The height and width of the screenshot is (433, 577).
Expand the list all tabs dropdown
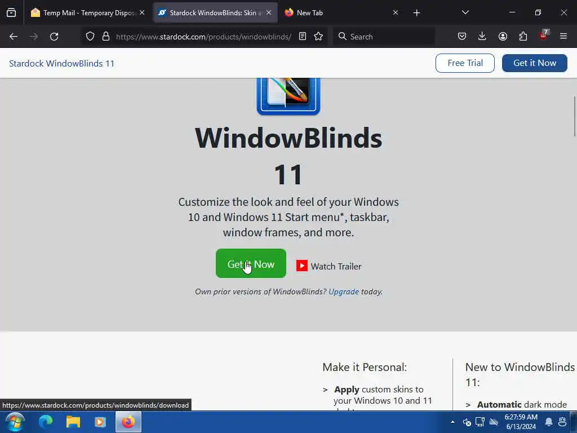465,13
